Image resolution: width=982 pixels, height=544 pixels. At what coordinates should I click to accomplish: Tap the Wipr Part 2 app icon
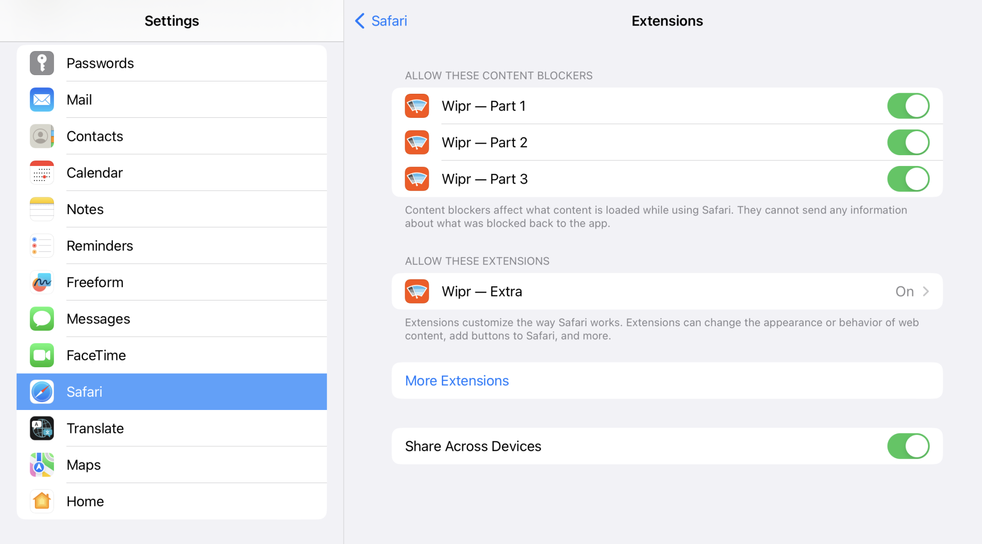417,142
